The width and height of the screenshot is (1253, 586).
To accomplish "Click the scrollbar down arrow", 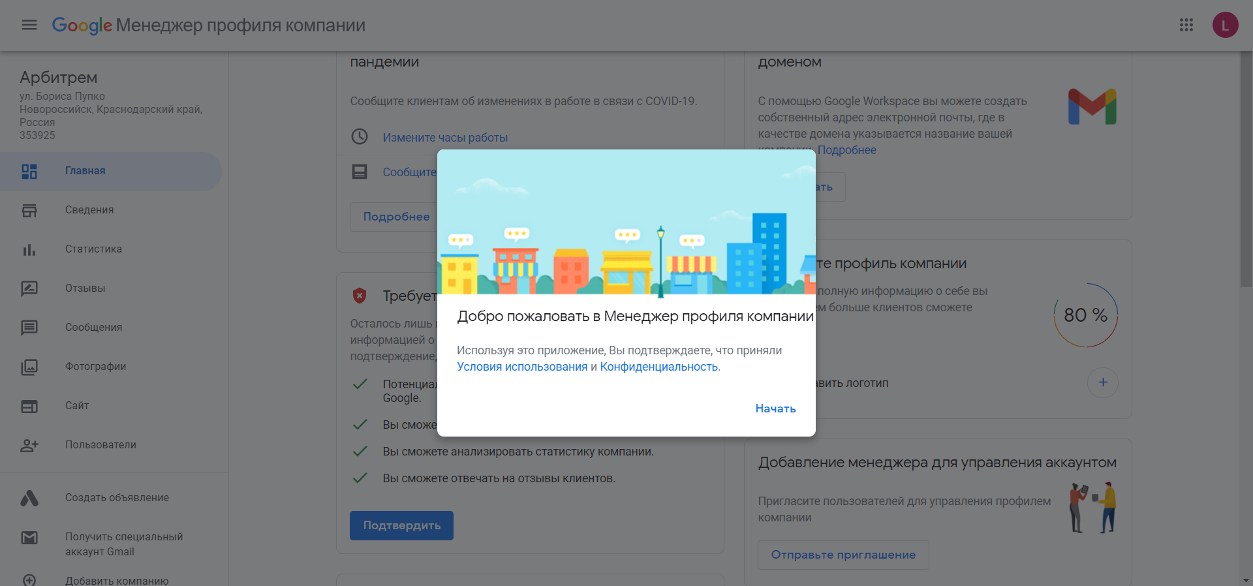I will pos(1246,580).
